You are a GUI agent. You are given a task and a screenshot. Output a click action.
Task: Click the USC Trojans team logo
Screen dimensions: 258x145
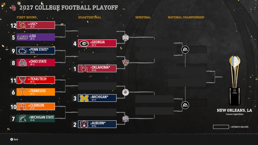click(22, 25)
